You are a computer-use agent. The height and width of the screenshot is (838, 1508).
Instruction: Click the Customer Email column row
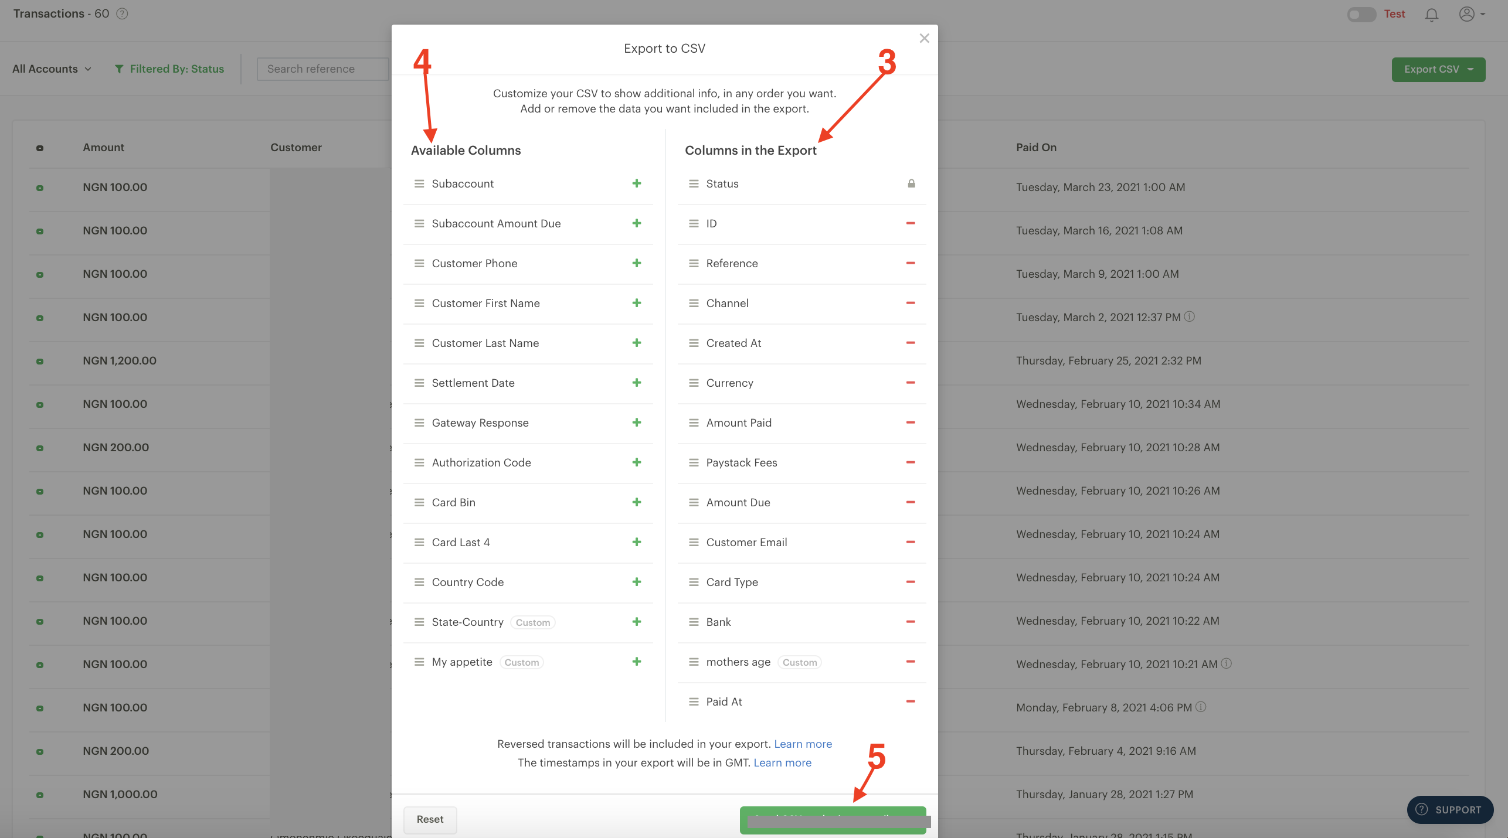(x=801, y=542)
